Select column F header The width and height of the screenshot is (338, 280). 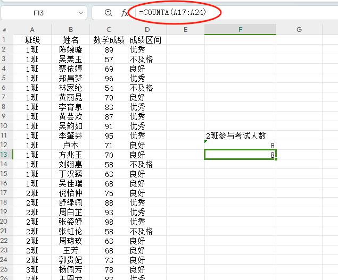click(241, 29)
